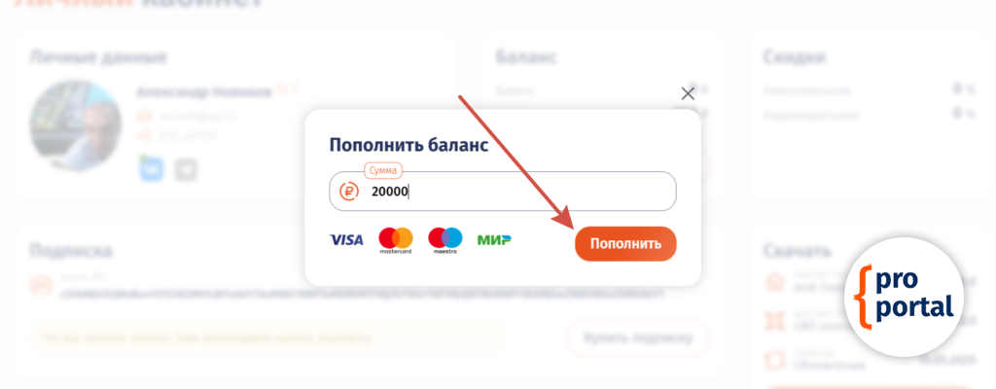The height and width of the screenshot is (389, 996).
Task: Click the update icon in Скачать list
Action: point(775,359)
